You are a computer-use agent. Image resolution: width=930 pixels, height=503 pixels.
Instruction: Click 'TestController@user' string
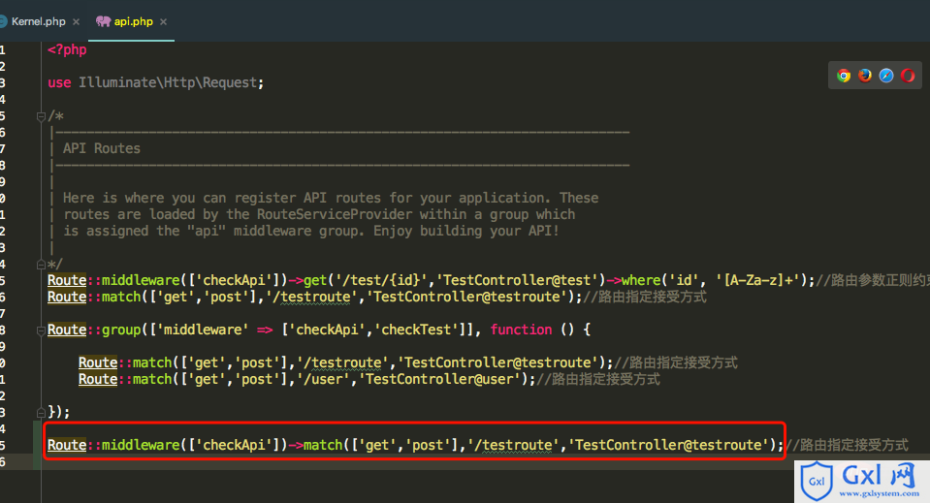coord(442,379)
